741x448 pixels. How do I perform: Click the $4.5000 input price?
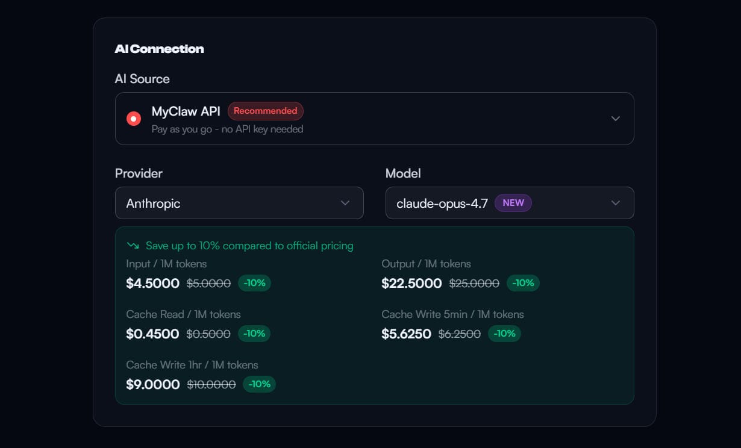click(x=152, y=284)
